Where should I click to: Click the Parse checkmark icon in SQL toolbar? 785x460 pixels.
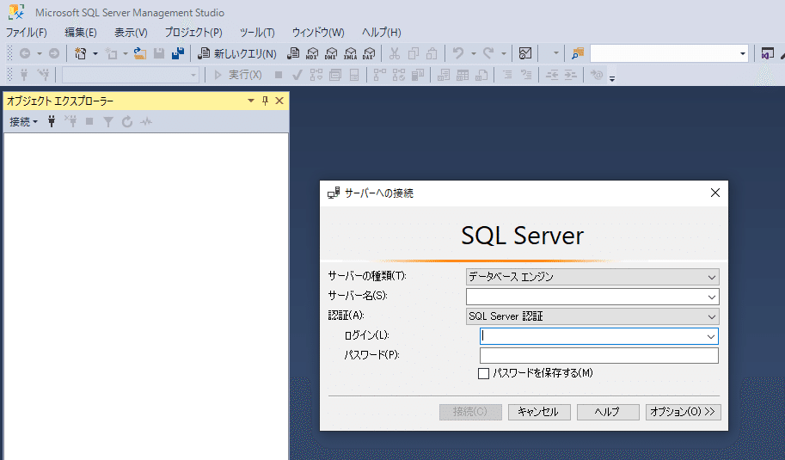coord(297,75)
